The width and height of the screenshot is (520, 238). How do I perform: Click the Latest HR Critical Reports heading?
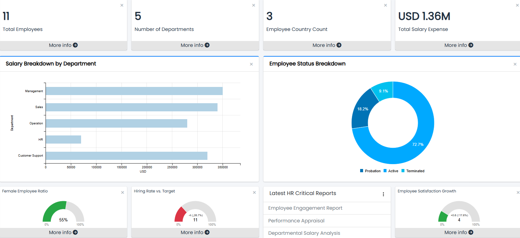coord(302,193)
